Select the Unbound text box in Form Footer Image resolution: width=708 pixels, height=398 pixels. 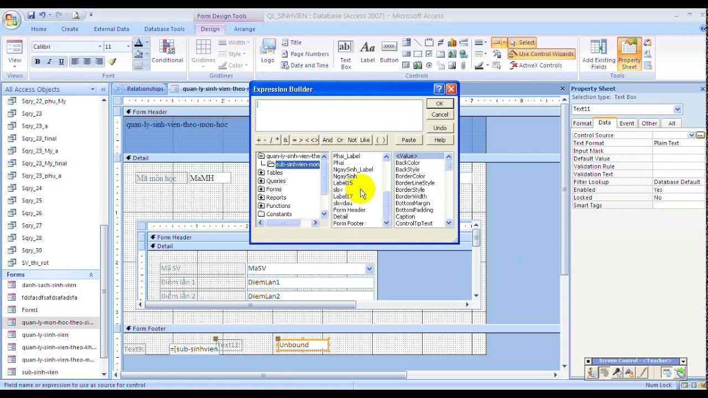[x=303, y=345]
